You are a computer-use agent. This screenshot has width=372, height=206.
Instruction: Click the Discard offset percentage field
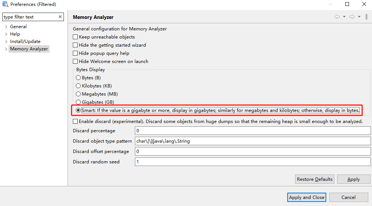point(253,152)
